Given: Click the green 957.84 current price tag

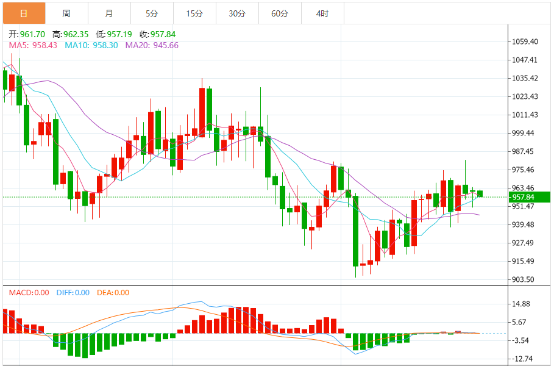Looking at the screenshot, I should pyautogui.click(x=530, y=197).
